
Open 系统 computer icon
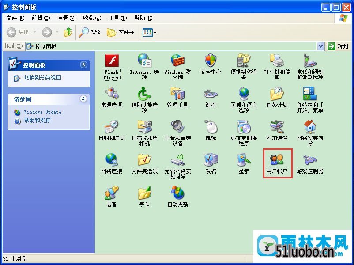point(211,164)
